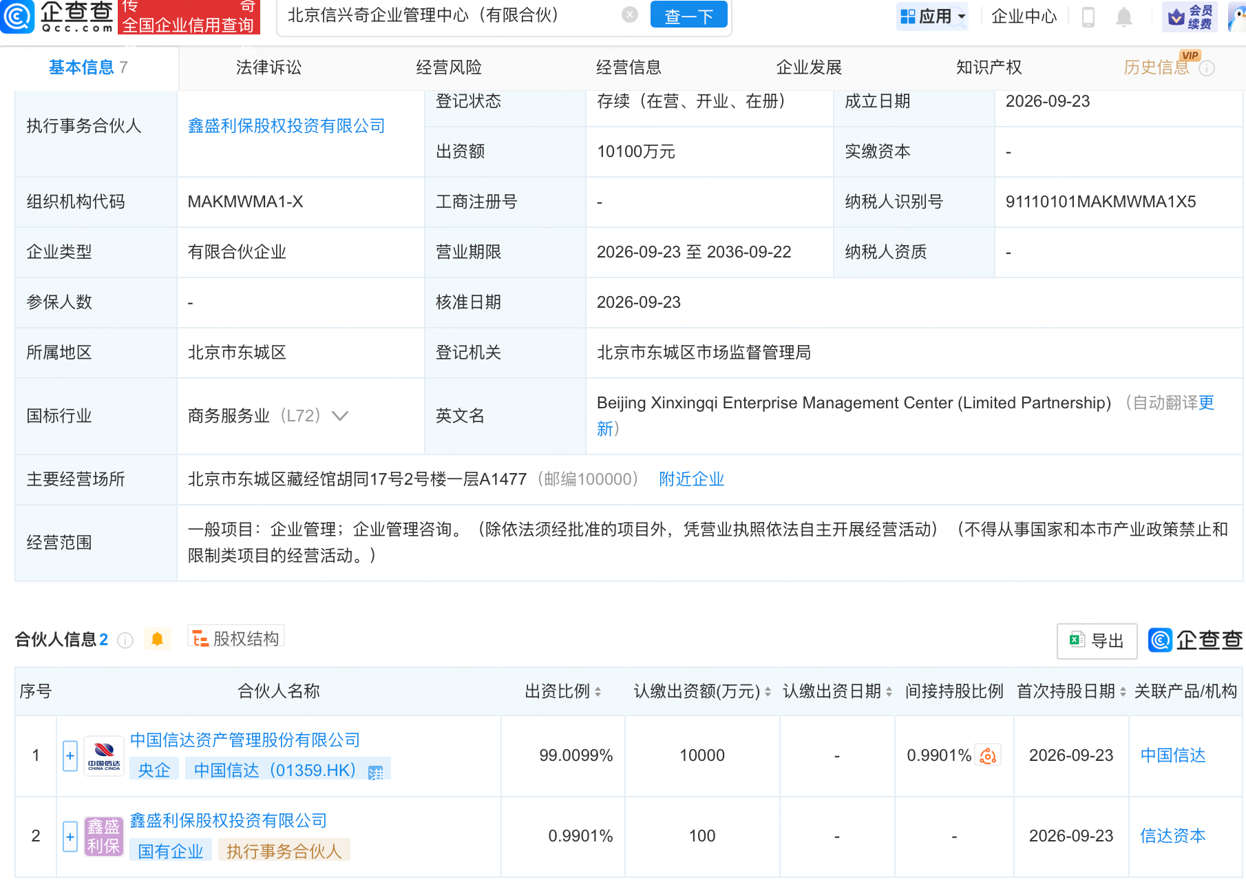Switch to 基本信息 tab

(88, 67)
